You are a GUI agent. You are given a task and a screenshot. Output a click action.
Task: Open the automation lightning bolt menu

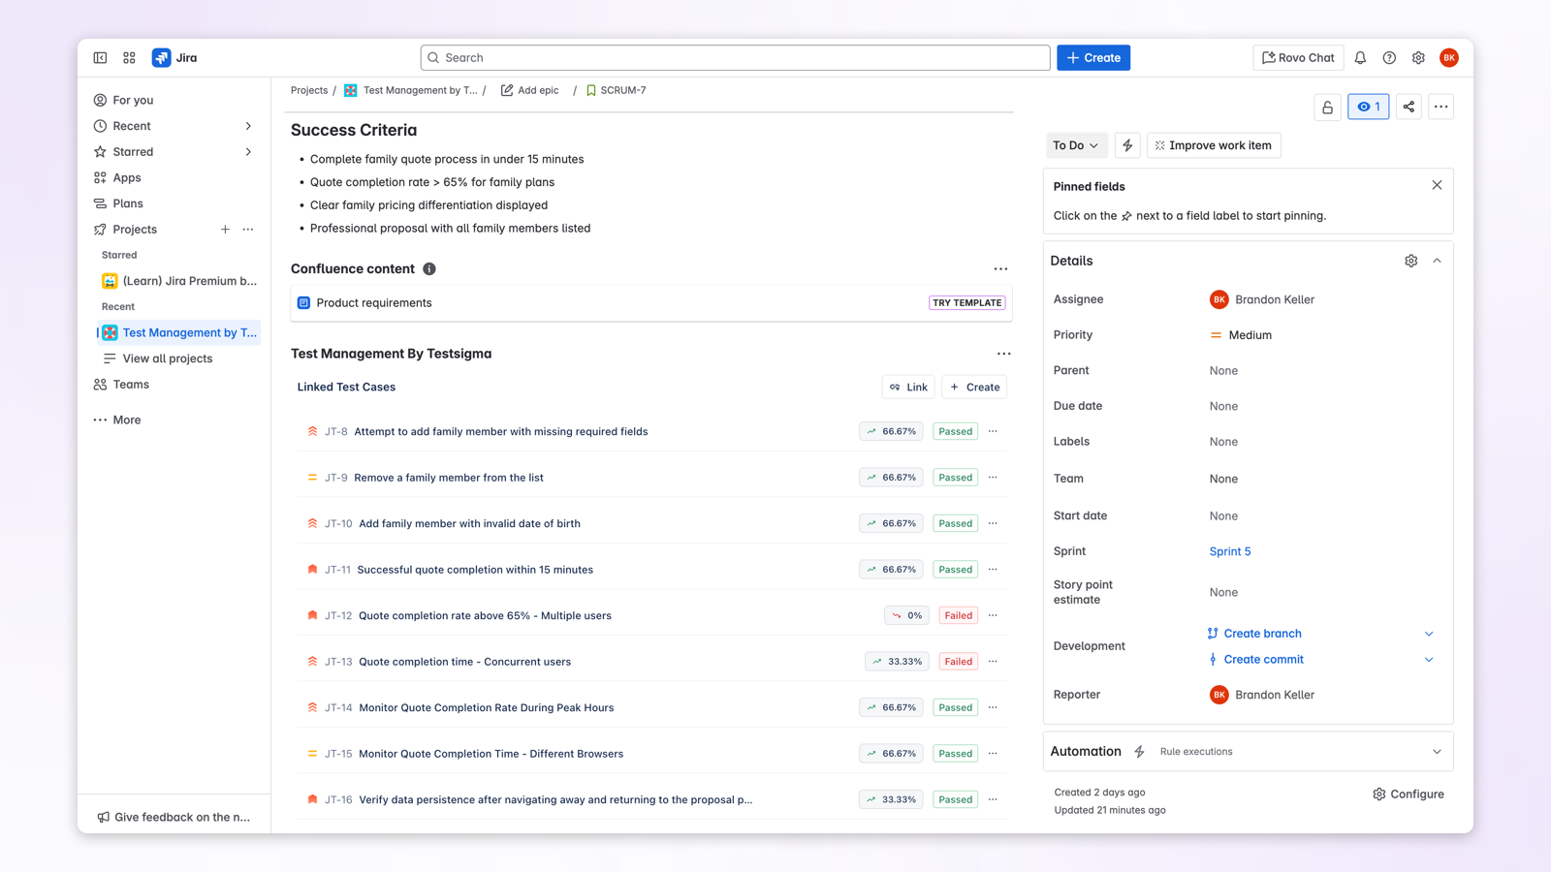click(x=1127, y=145)
